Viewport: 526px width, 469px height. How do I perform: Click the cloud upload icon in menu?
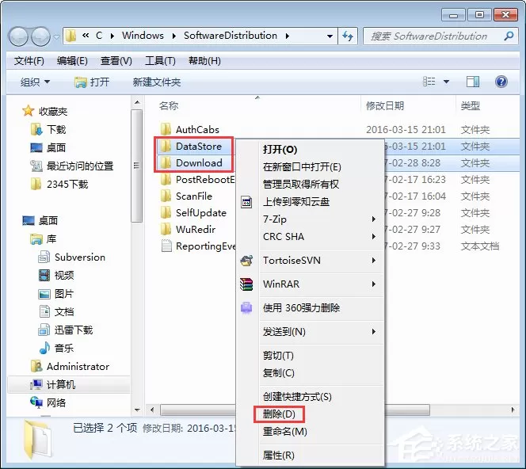point(246,202)
